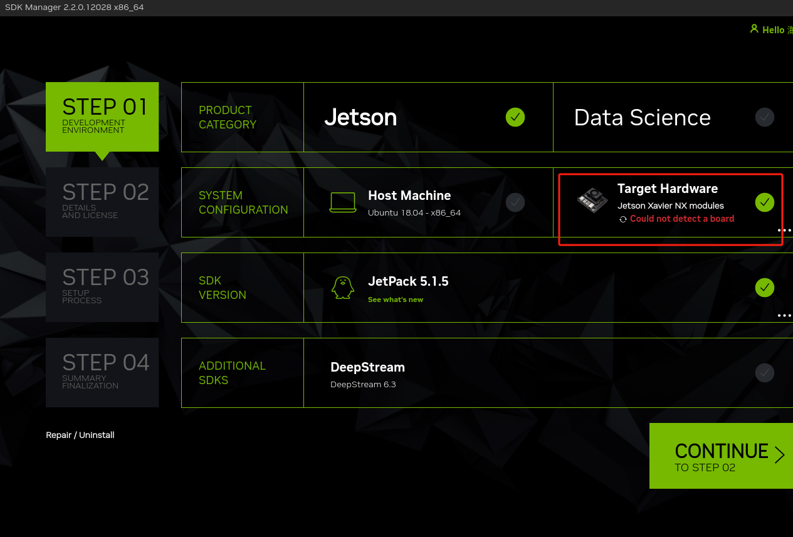Click the Jetson Xavier NX modules text
The image size is (793, 537).
click(671, 206)
